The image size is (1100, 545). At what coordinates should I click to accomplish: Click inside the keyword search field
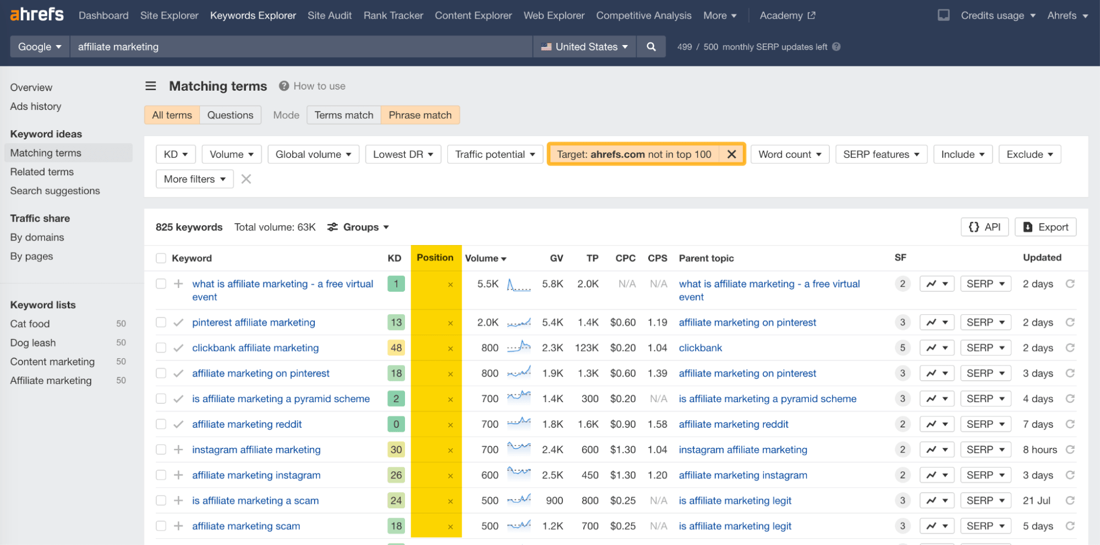tap(303, 47)
